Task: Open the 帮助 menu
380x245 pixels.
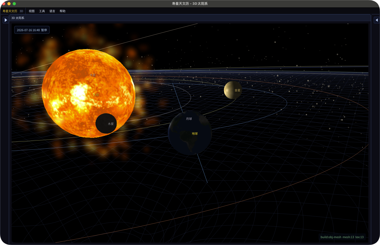Action: pyautogui.click(x=63, y=11)
